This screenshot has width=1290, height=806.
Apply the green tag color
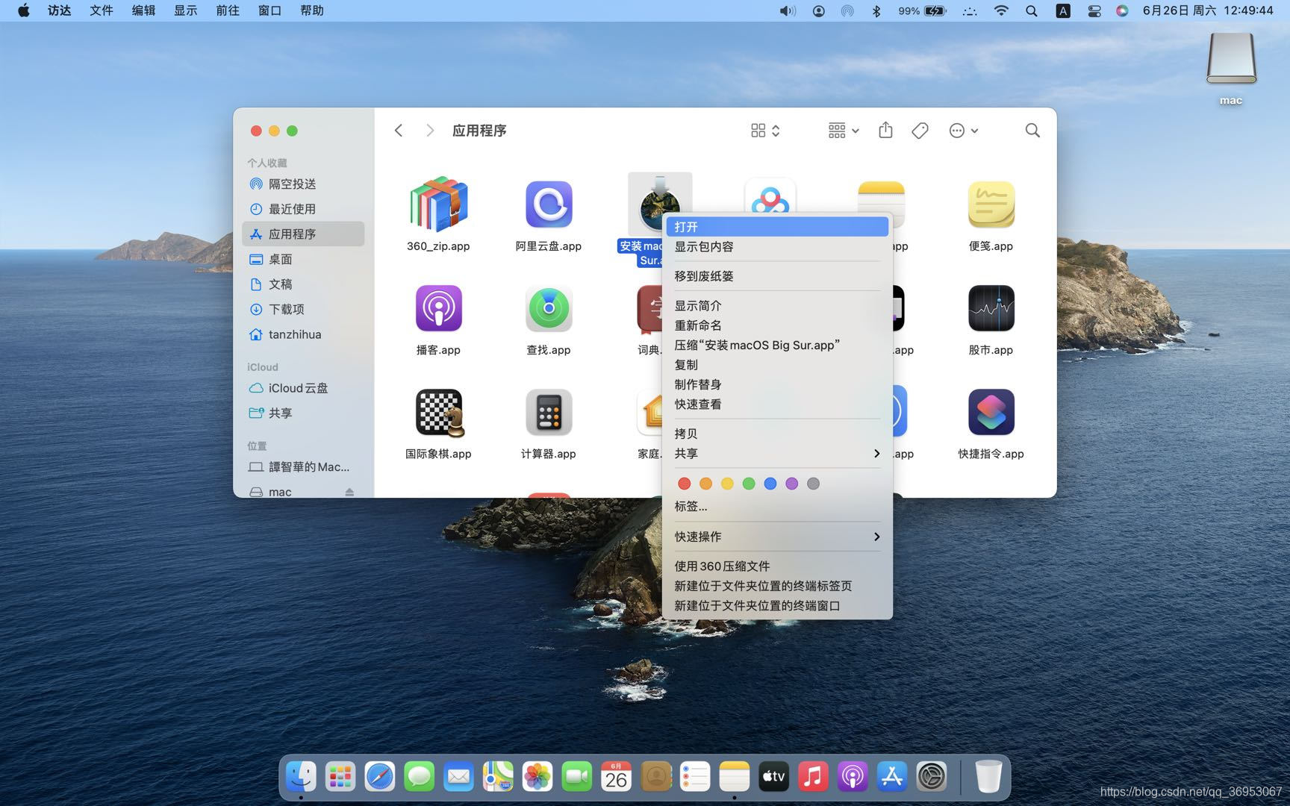click(x=749, y=484)
